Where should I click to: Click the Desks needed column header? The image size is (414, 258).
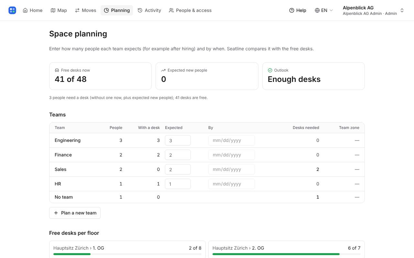(306, 128)
